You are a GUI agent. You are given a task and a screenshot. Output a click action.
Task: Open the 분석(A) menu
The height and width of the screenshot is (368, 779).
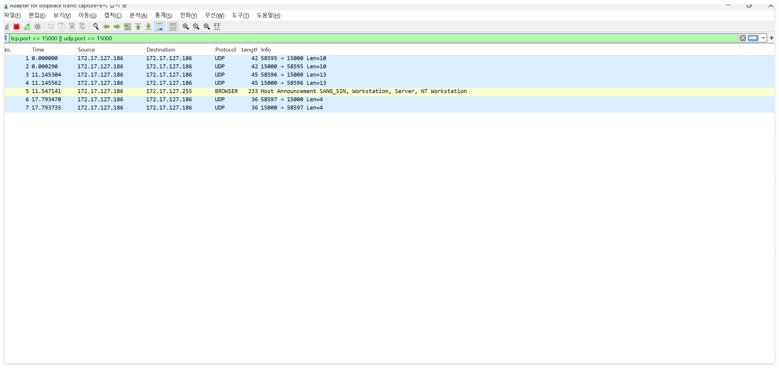(x=138, y=16)
